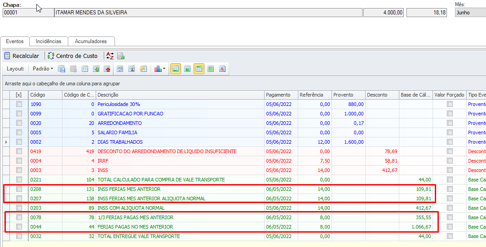486x247 pixels.
Task: Open the Padrão layout dropdown
Action: (43, 69)
